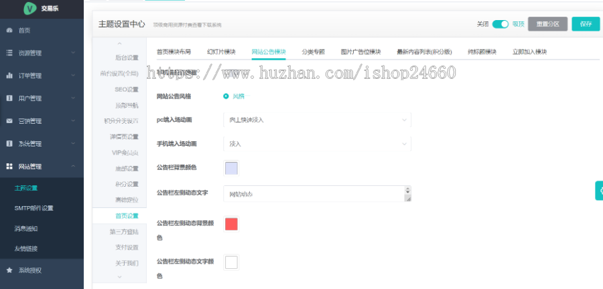Expand the 营销管理 menu chevron

73,121
